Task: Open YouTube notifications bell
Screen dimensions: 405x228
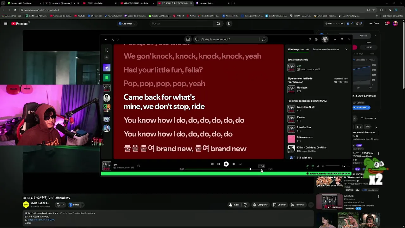Action: [387, 24]
